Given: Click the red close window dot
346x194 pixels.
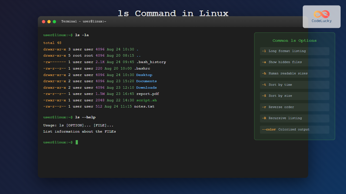Looking at the screenshot, I should 44,22.
